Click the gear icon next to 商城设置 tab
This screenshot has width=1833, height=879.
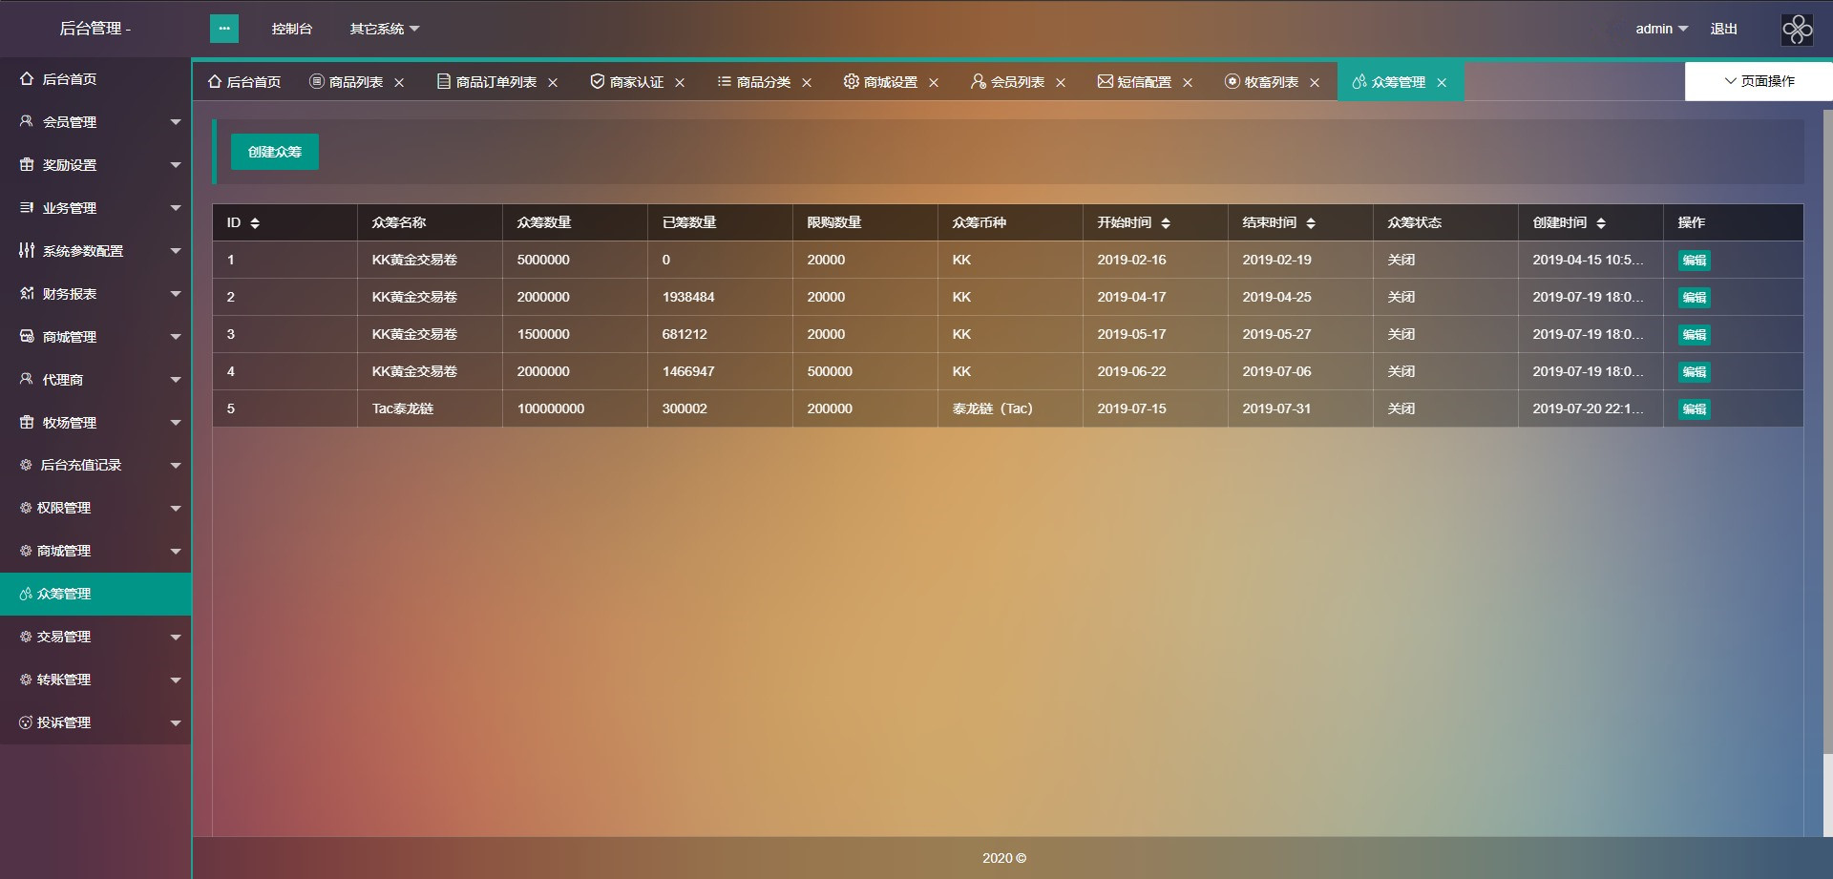click(851, 82)
